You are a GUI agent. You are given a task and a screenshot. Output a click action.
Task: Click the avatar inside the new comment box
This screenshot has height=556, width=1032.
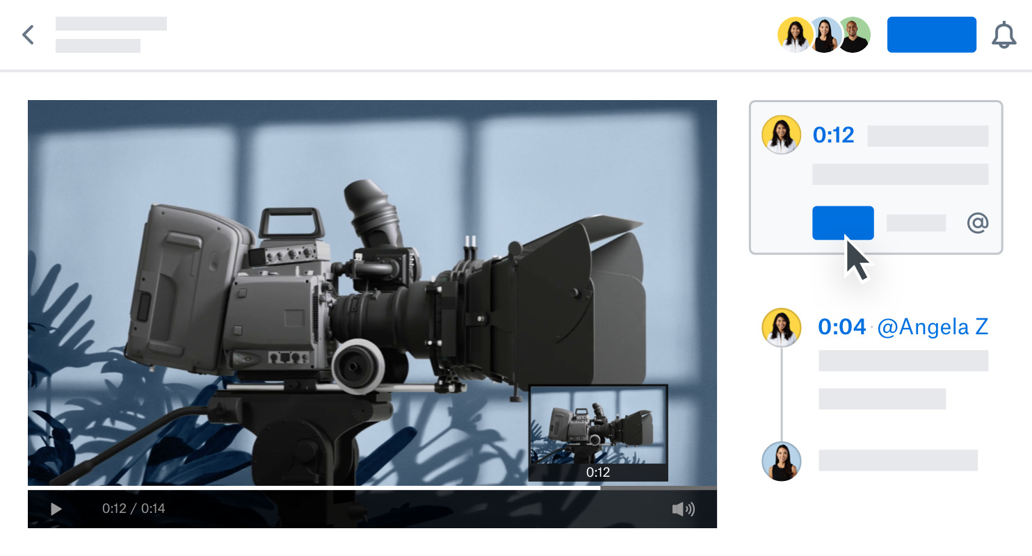tap(782, 135)
